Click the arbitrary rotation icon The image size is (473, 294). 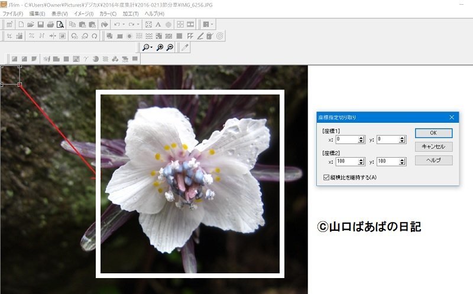pos(95,36)
